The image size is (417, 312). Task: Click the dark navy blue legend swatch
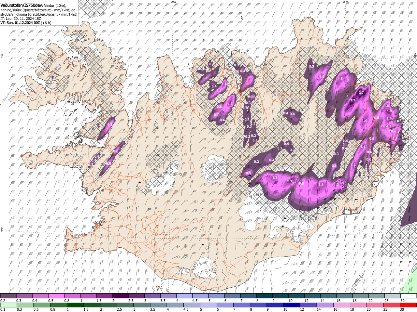pyautogui.click(x=292, y=305)
